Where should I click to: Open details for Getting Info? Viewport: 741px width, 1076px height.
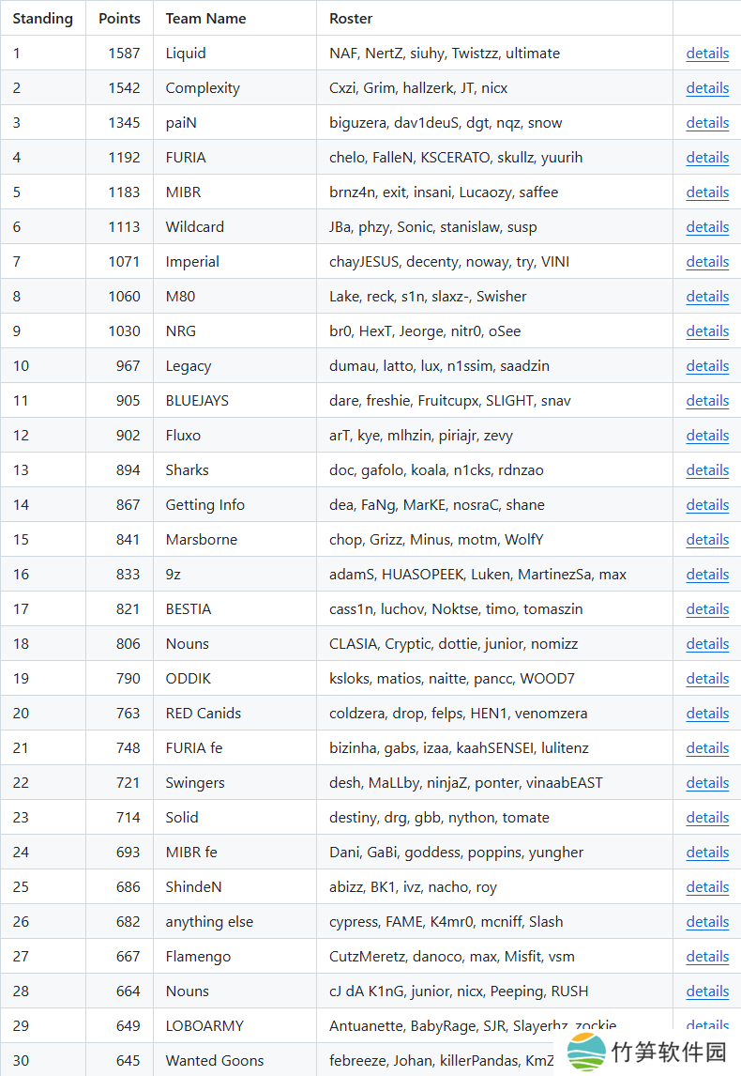[x=707, y=505]
